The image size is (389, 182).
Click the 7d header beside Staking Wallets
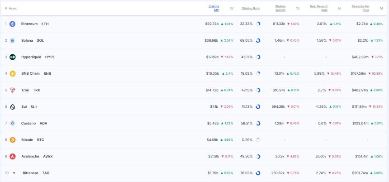(298, 8)
